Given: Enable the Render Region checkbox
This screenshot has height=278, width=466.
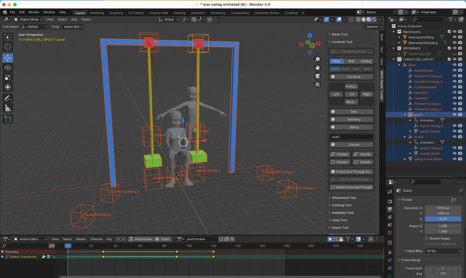Looking at the screenshot, I should tap(427, 238).
